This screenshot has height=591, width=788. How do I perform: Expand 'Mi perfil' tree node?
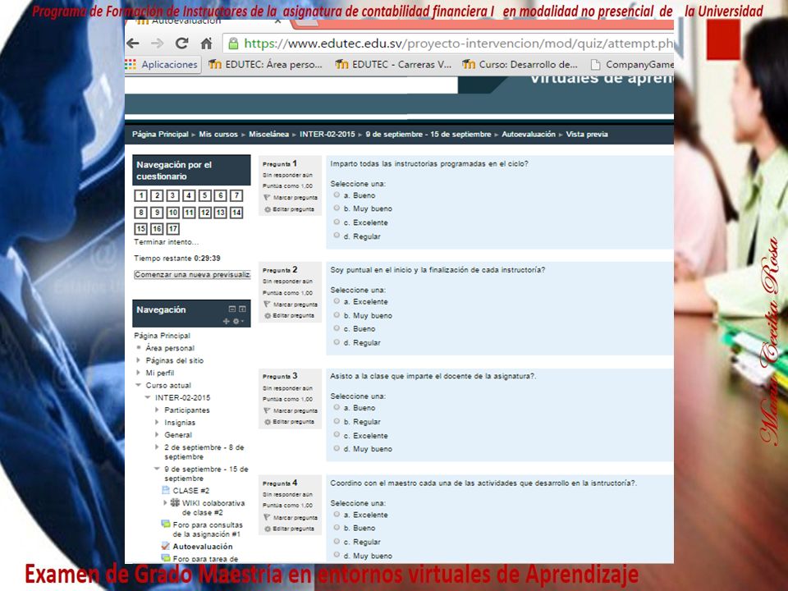tap(138, 373)
